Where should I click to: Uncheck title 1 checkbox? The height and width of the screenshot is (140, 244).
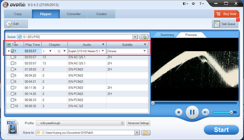pyautogui.click(x=13, y=51)
